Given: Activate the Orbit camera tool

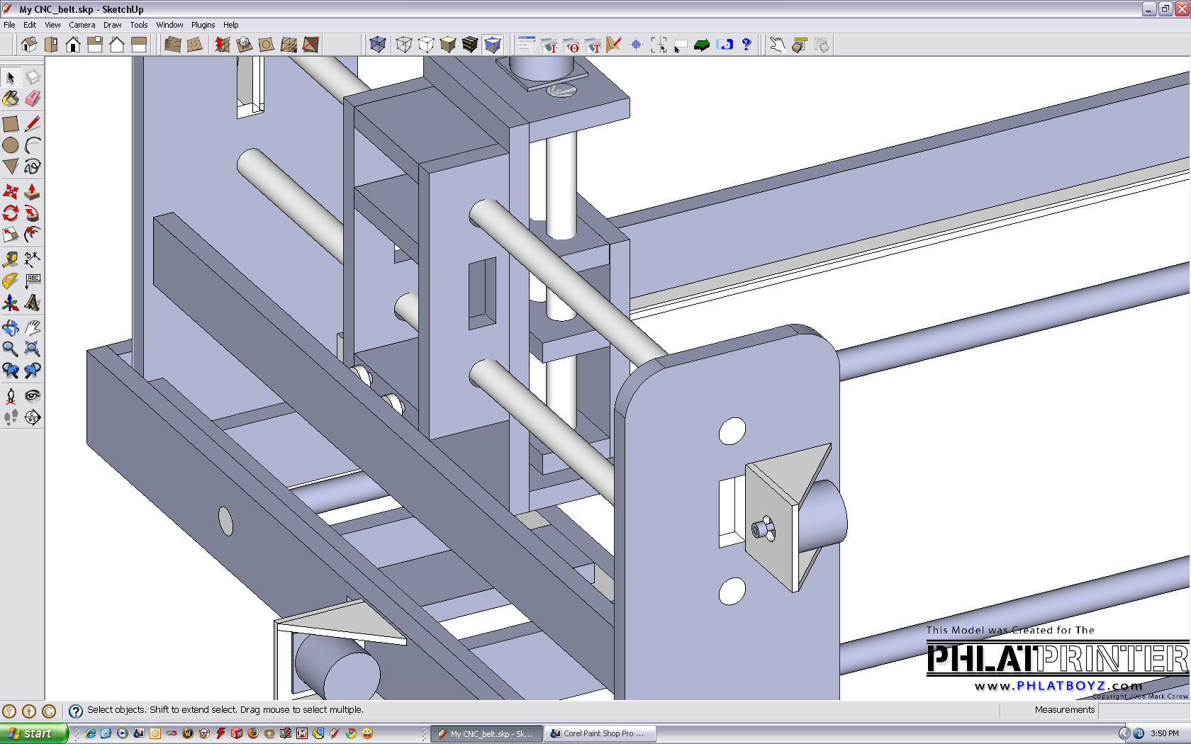Looking at the screenshot, I should (x=11, y=327).
